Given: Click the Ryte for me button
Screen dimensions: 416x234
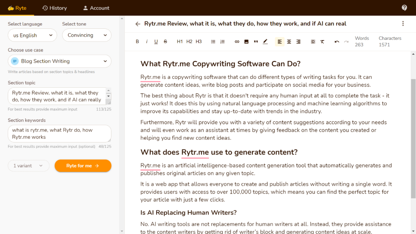Looking at the screenshot, I should click(x=83, y=166).
